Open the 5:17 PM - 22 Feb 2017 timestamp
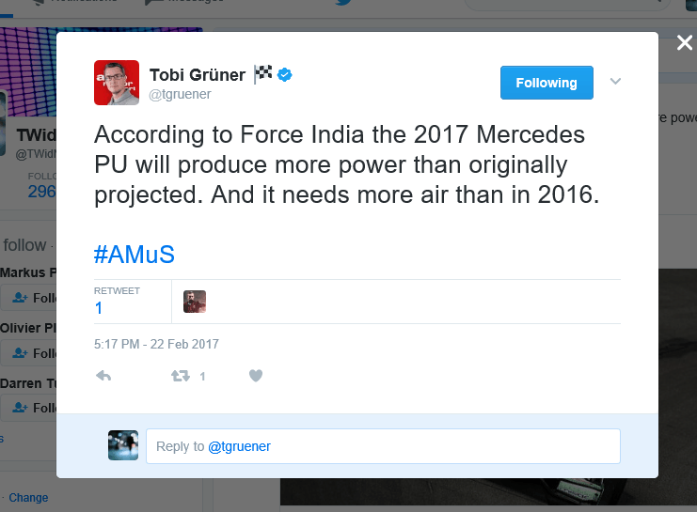Viewport: 697px width, 512px height. pyautogui.click(x=156, y=344)
